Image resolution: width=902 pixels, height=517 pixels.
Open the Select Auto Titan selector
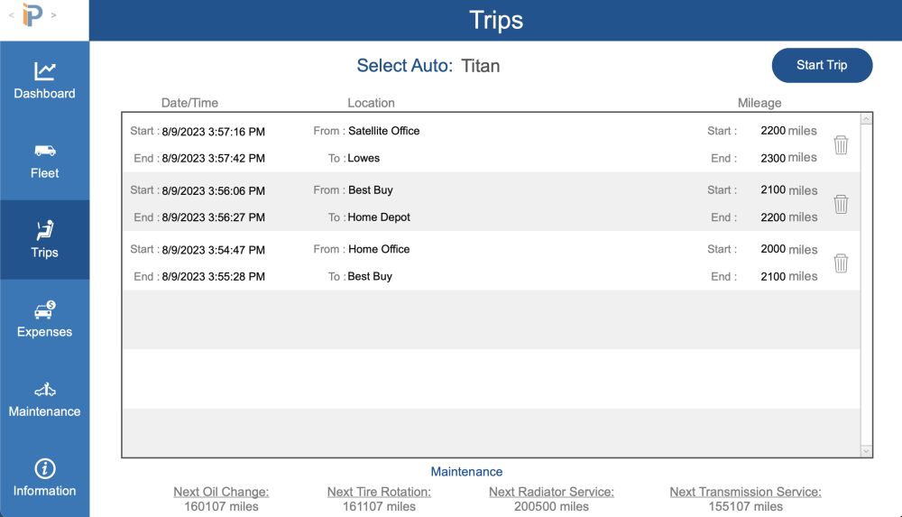(x=480, y=66)
